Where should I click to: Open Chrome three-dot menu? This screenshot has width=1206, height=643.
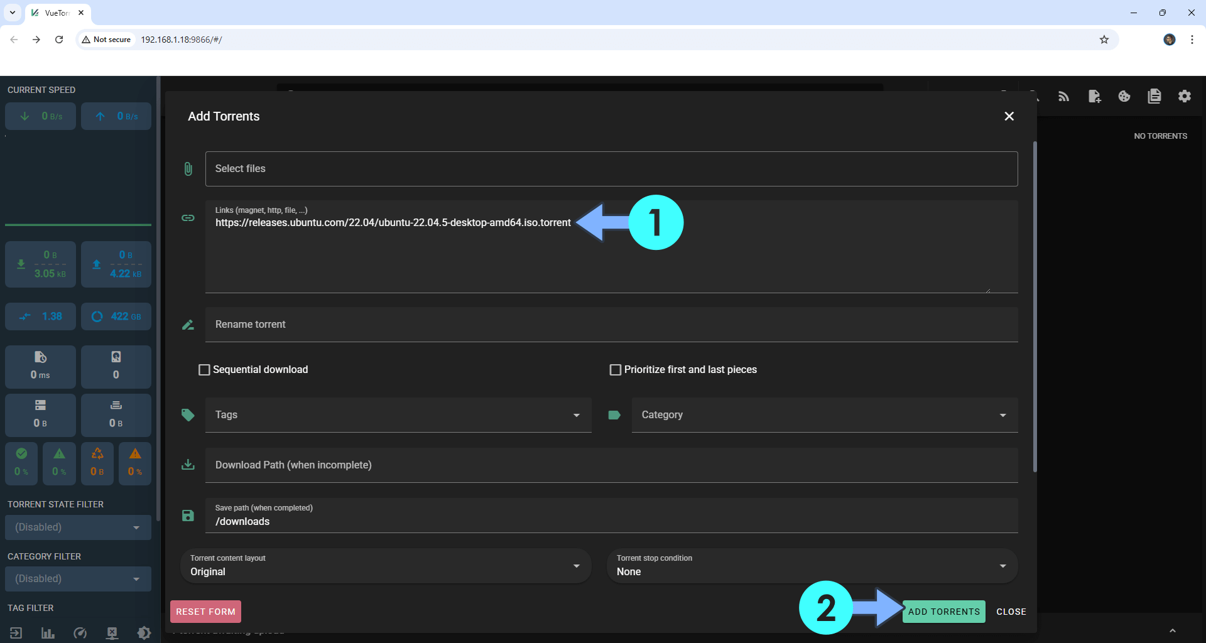click(x=1192, y=40)
